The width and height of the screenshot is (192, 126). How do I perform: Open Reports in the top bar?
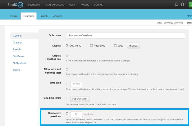coord(85,5)
